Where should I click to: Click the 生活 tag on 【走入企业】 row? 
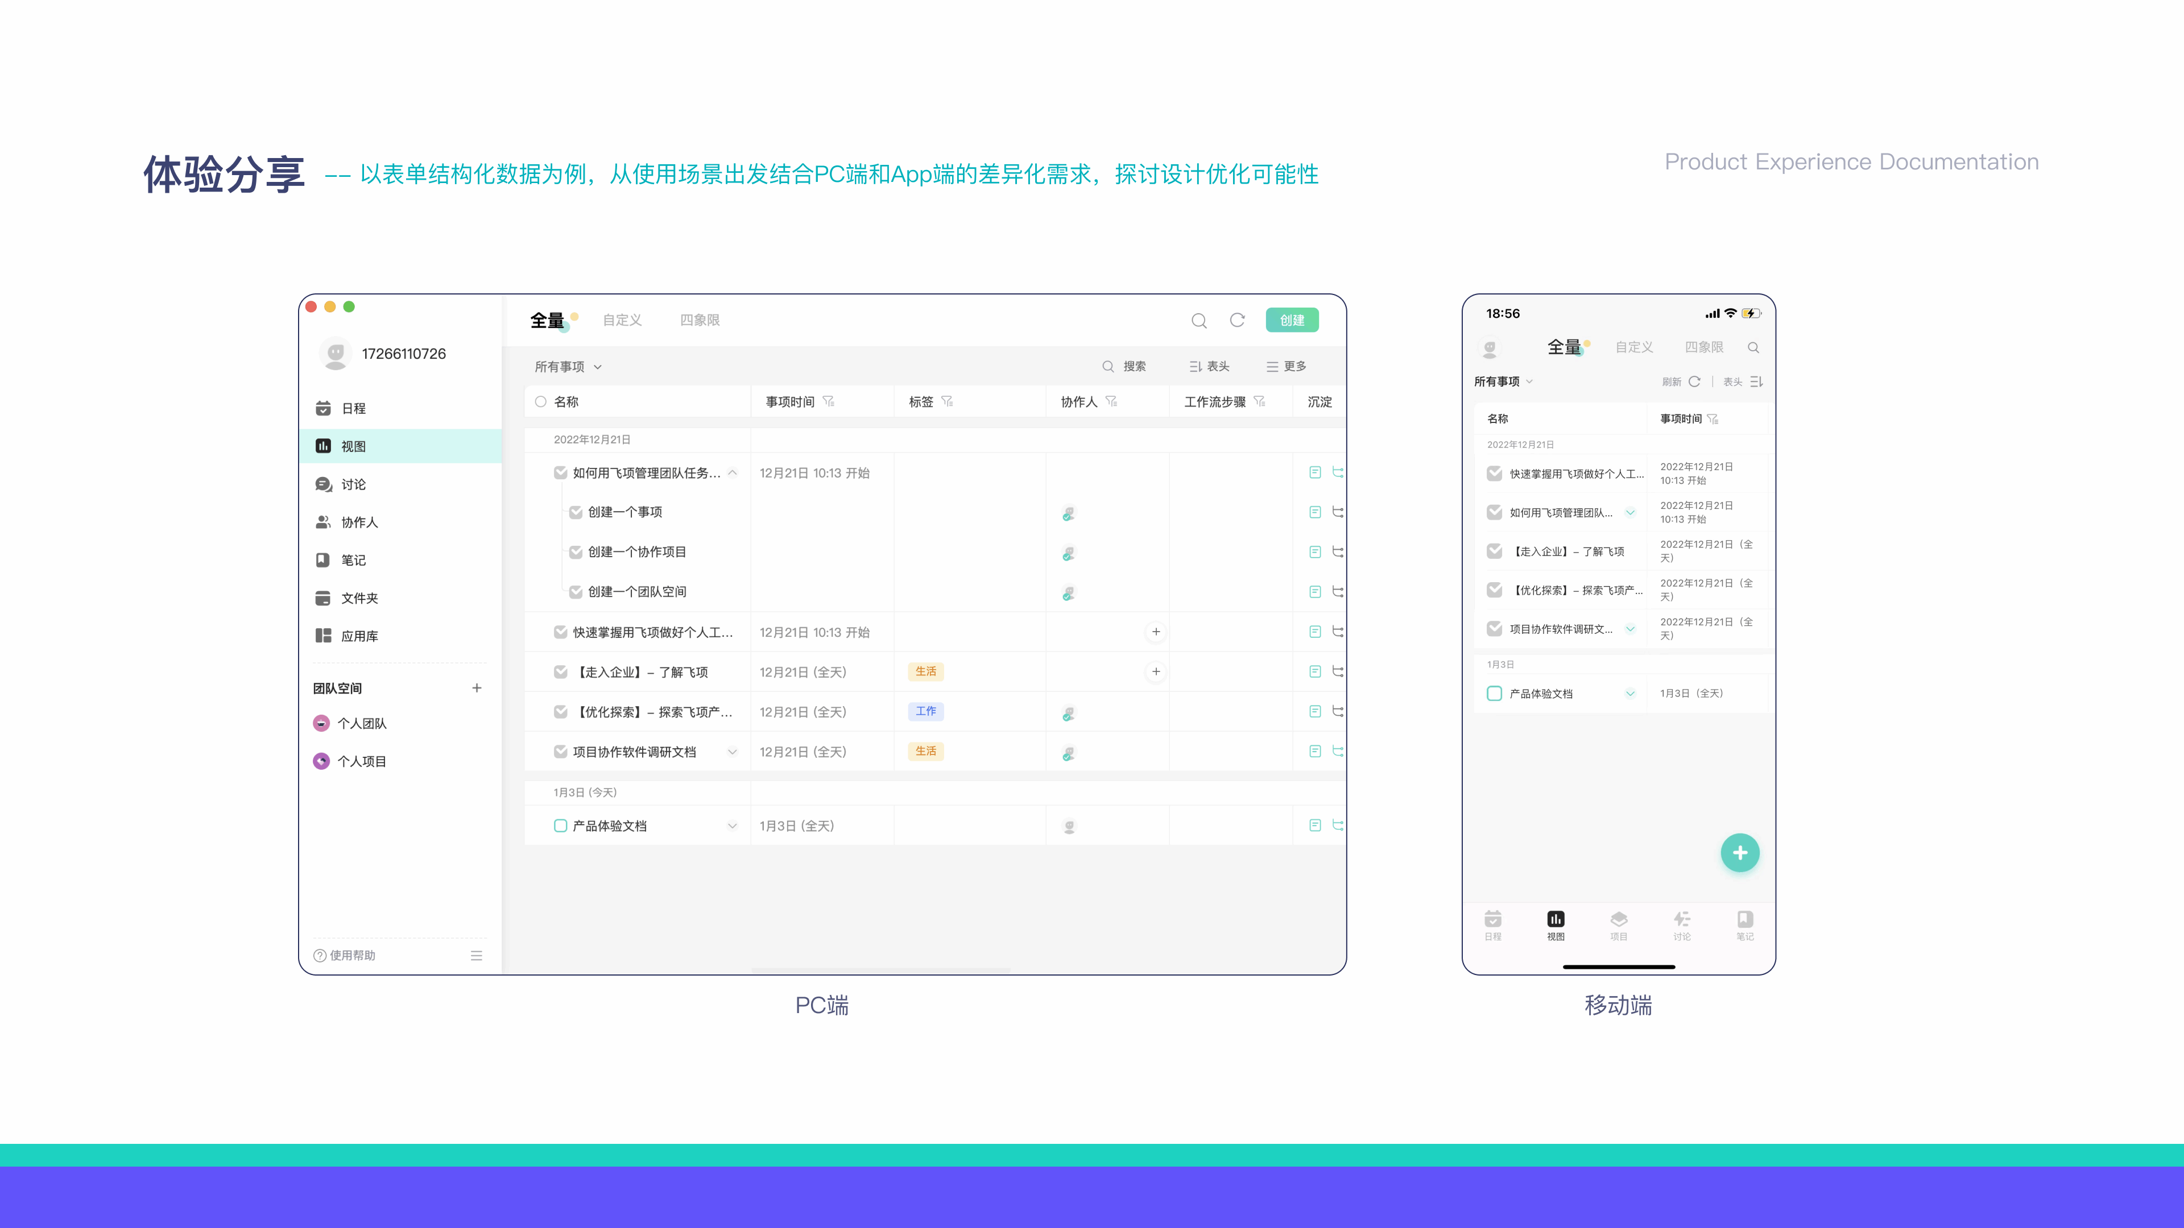(925, 672)
